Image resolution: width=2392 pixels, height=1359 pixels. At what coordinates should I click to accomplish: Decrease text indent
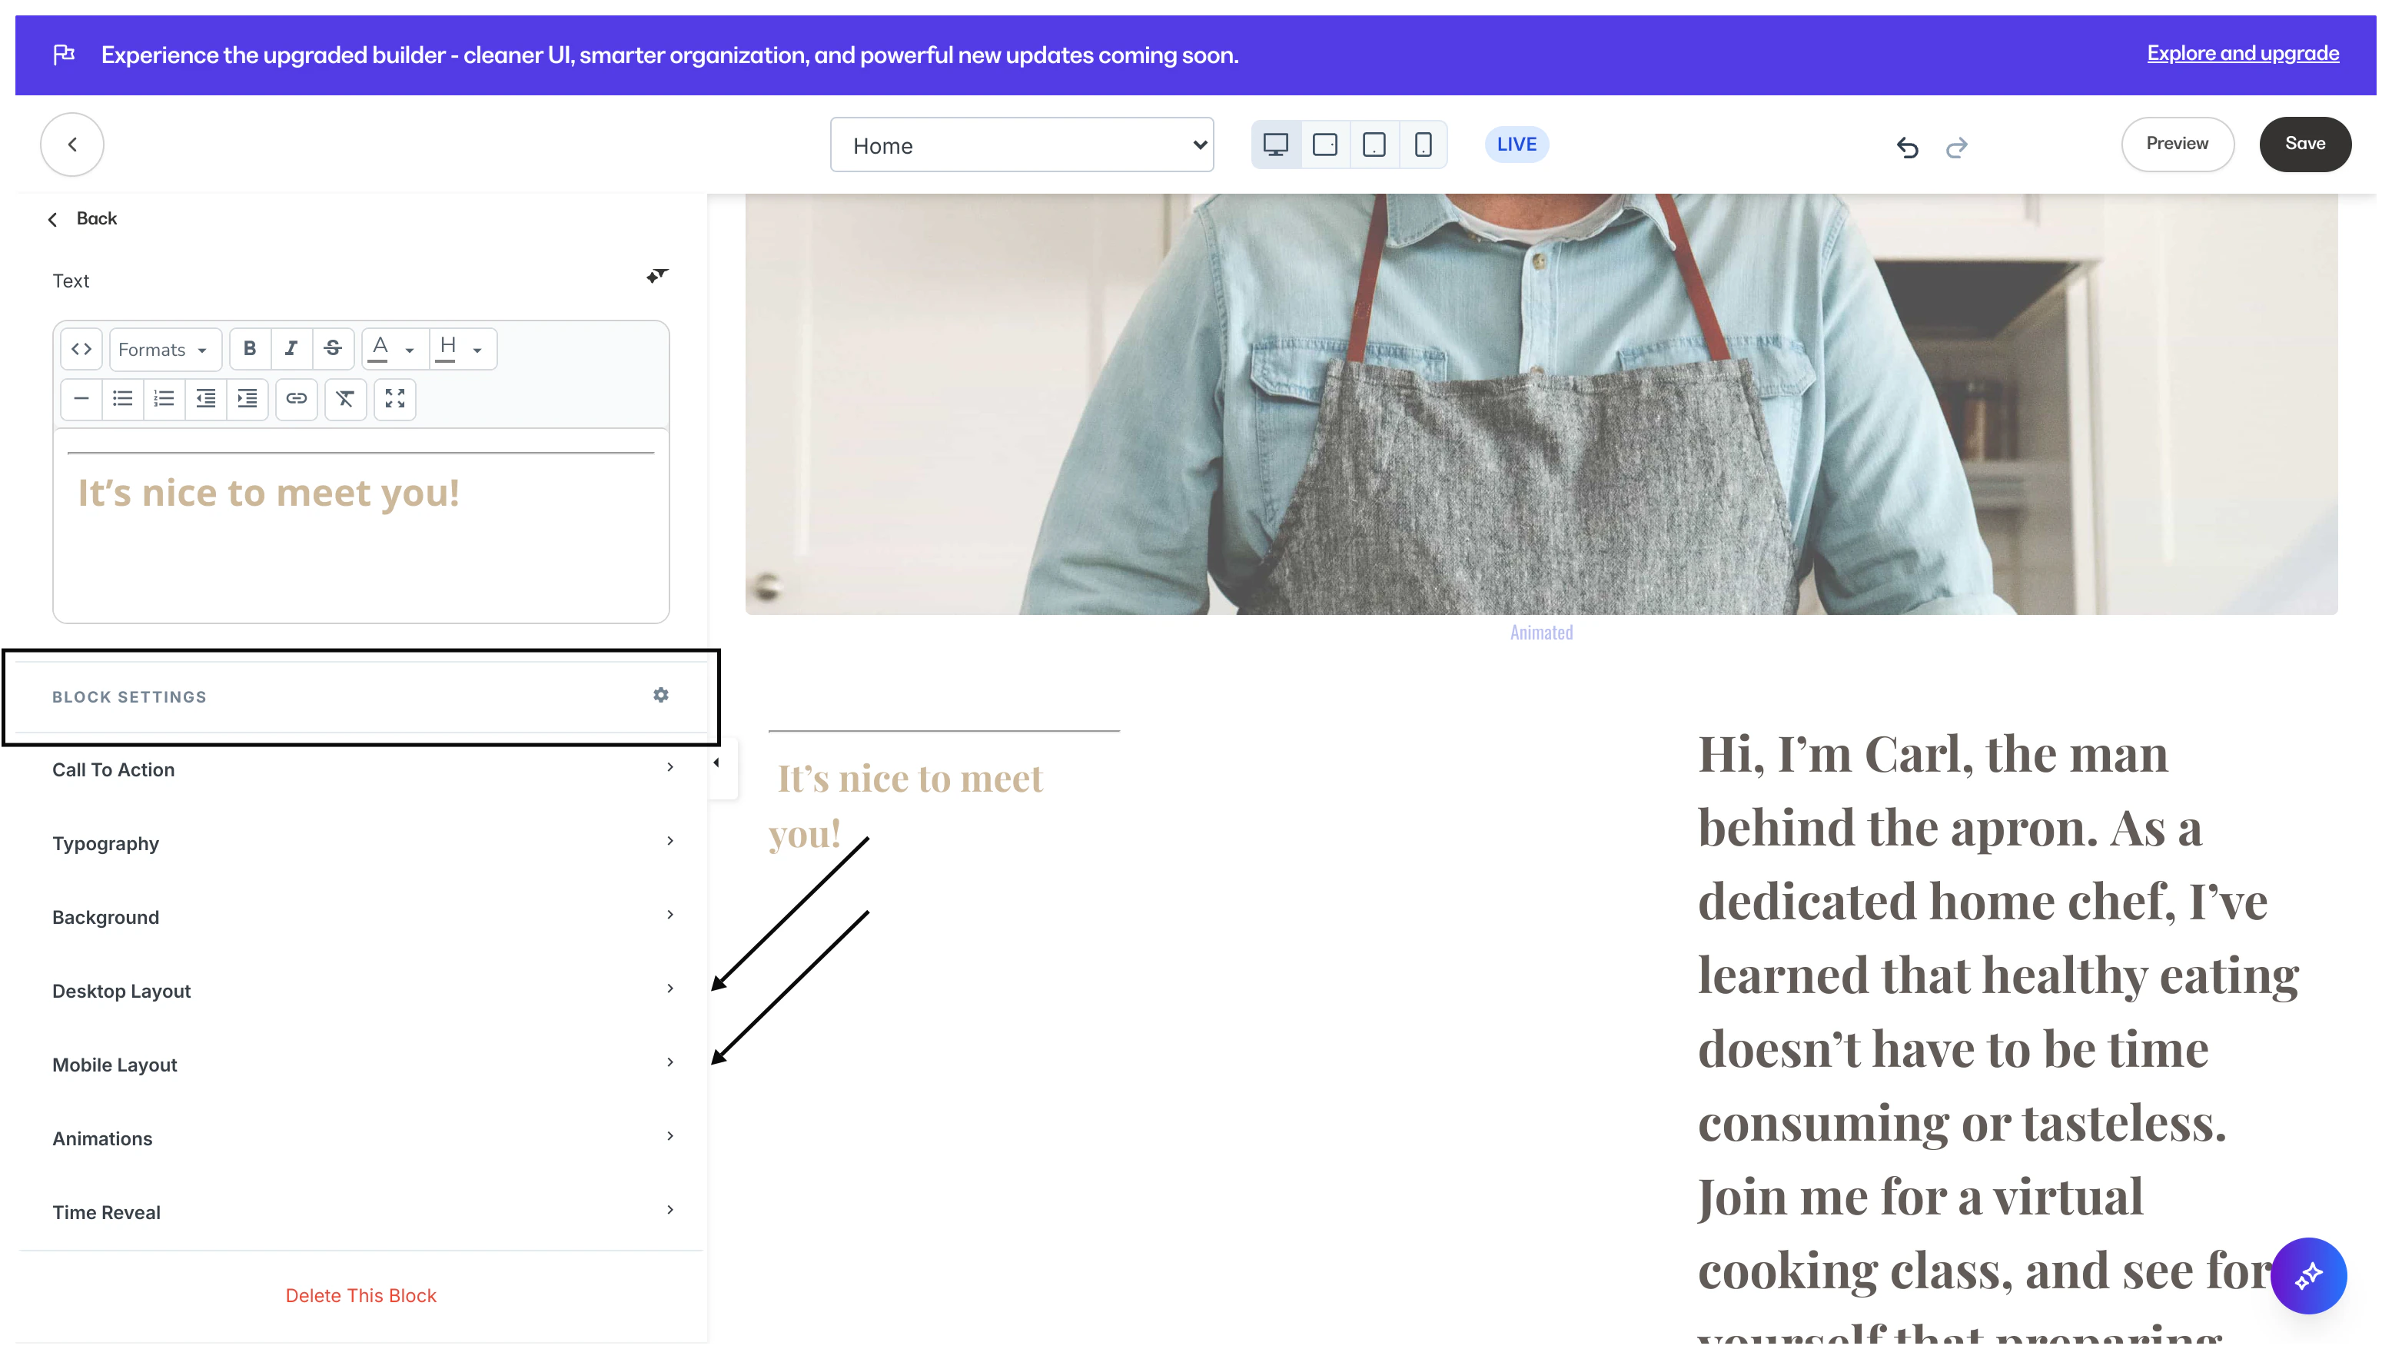coord(205,400)
